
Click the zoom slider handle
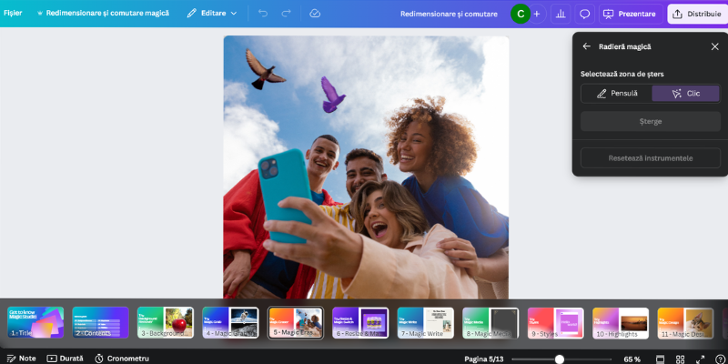point(560,359)
